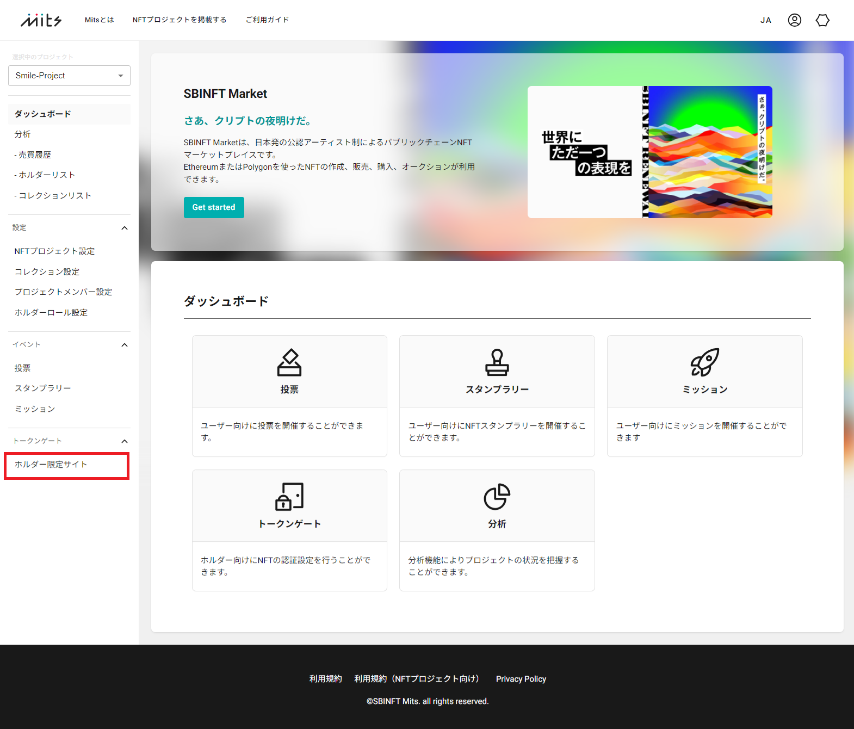Image resolution: width=854 pixels, height=729 pixels.
Task: Collapse the トークンゲート sidebar section
Action: coord(125,441)
